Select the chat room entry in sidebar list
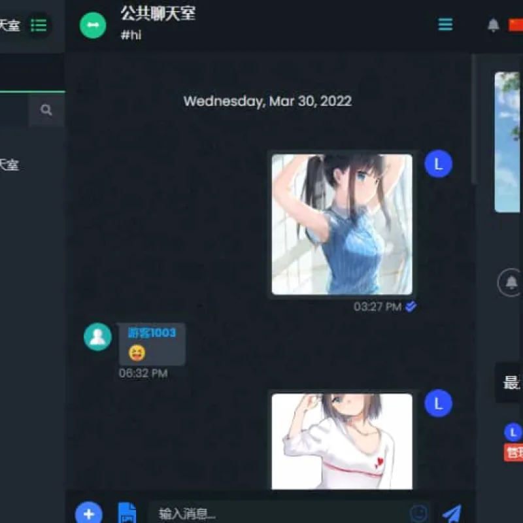 (32, 165)
